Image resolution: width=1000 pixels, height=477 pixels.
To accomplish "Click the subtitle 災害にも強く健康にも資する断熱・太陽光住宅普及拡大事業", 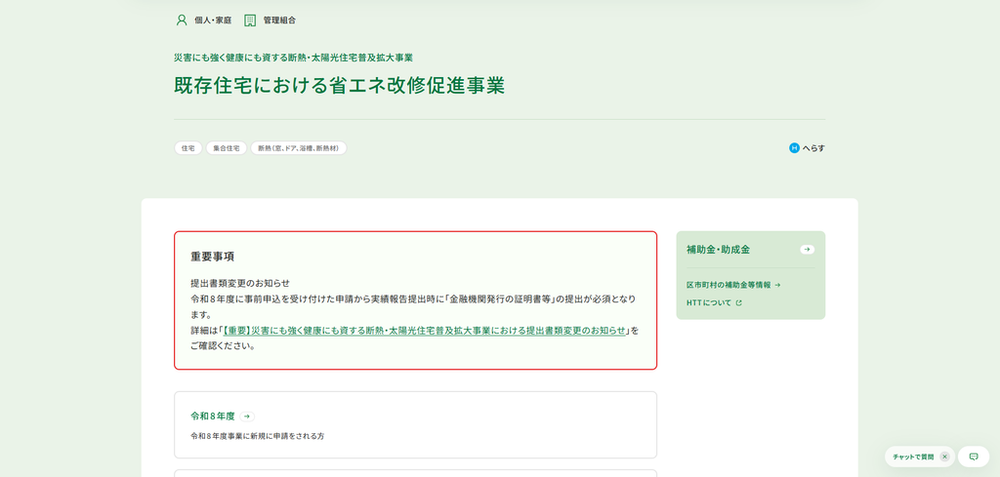I will point(293,58).
